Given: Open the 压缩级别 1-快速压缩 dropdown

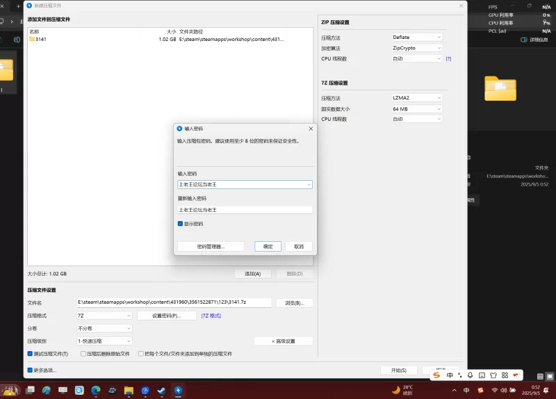Looking at the screenshot, I should click(x=104, y=341).
